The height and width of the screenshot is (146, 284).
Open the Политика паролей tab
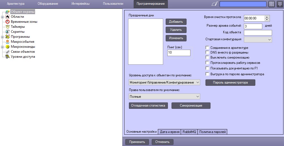tap(212, 132)
